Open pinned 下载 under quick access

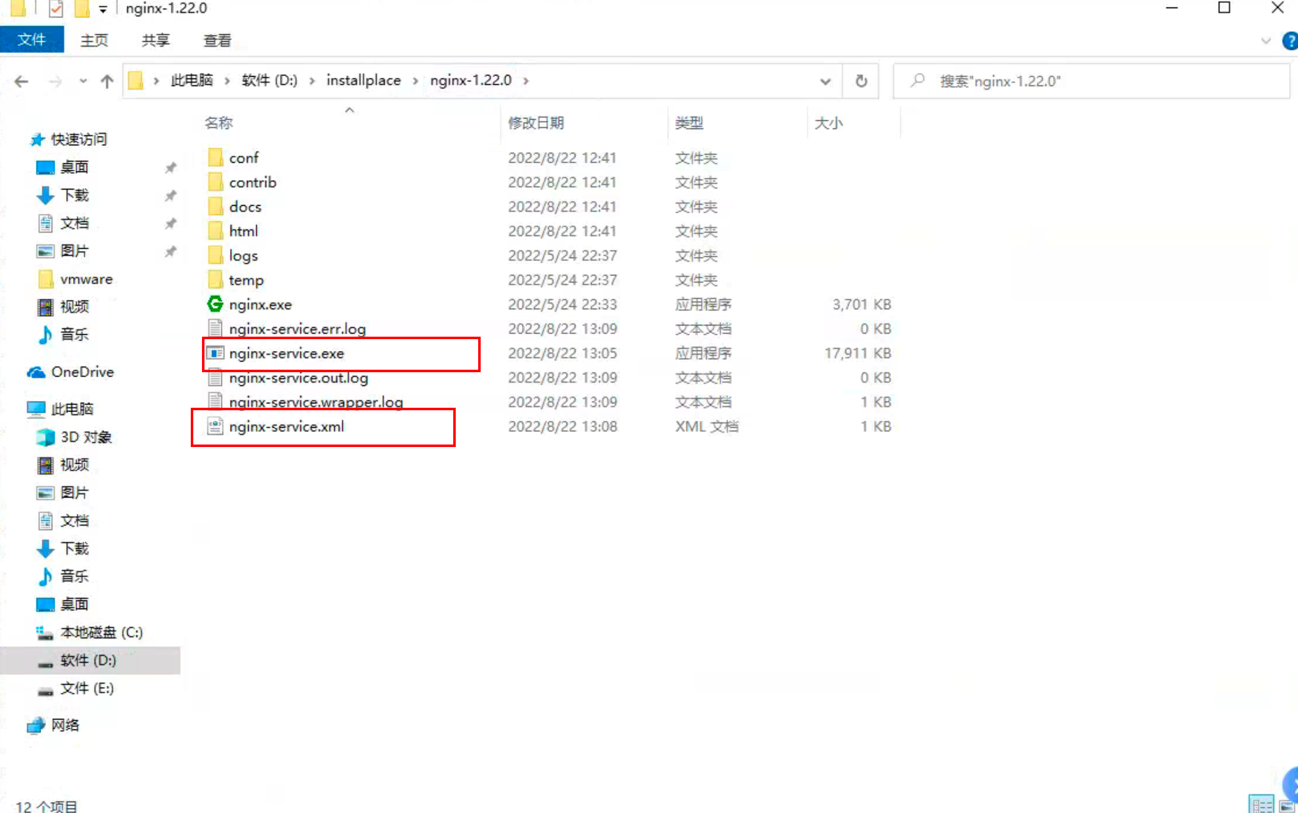[74, 195]
